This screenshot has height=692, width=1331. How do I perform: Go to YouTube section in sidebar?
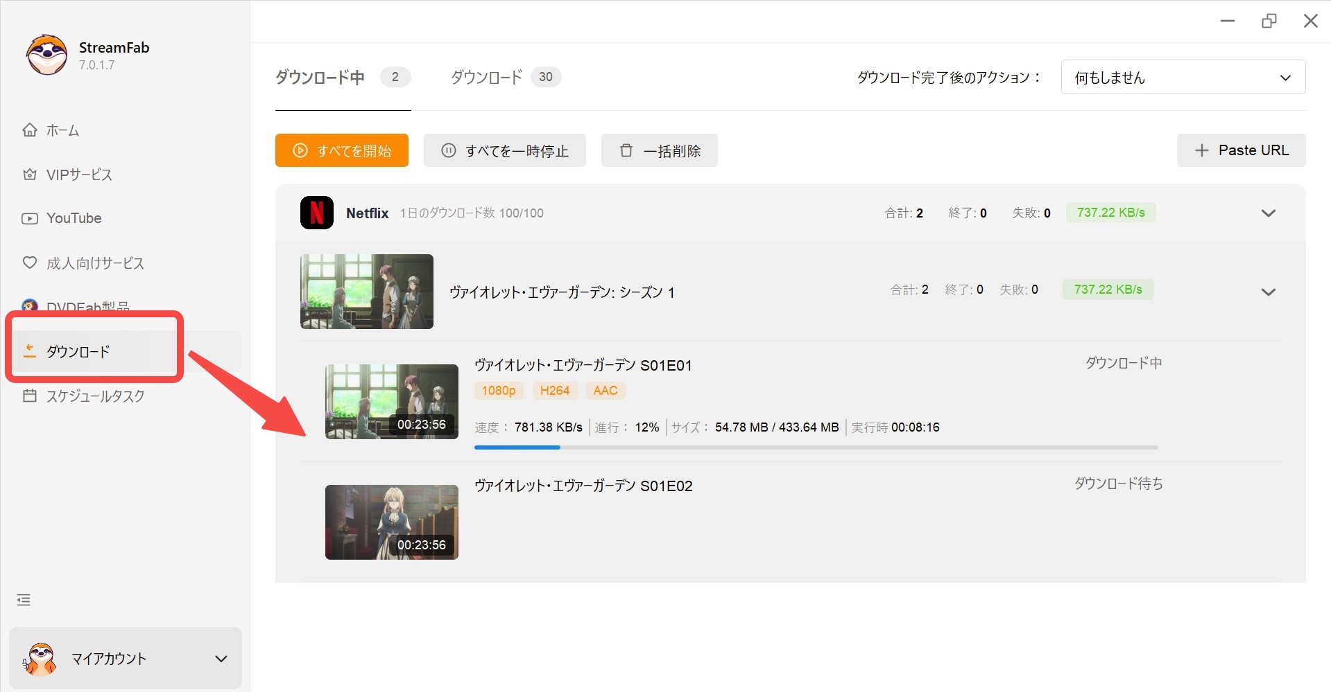62,218
